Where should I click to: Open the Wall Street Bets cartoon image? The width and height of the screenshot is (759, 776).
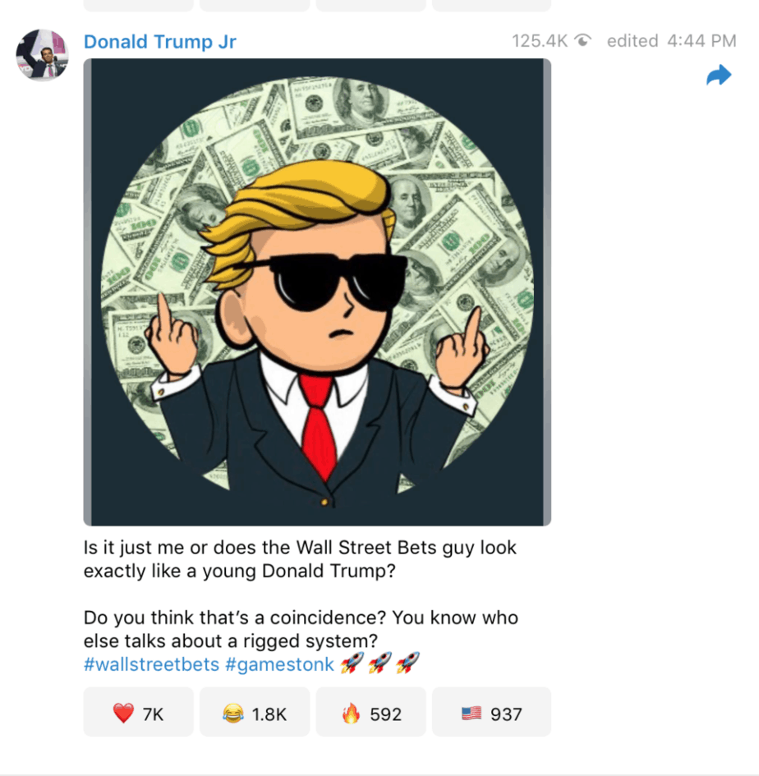click(317, 292)
